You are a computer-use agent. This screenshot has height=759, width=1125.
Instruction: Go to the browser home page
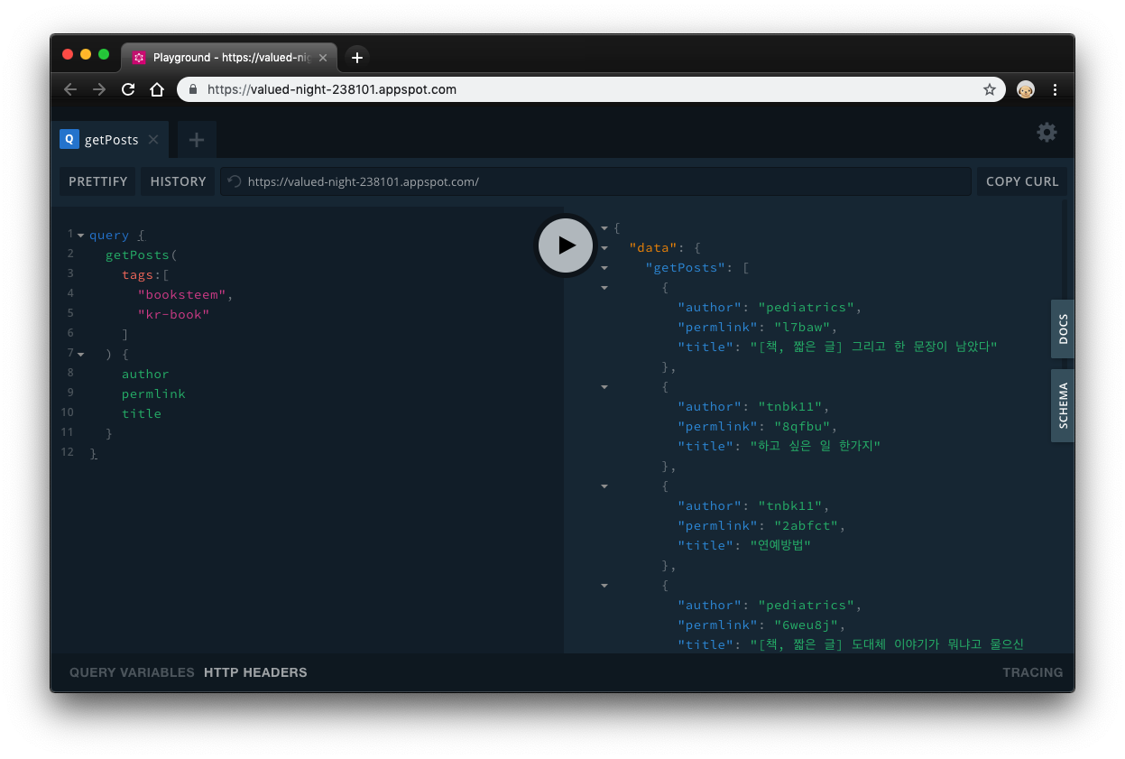(x=157, y=89)
